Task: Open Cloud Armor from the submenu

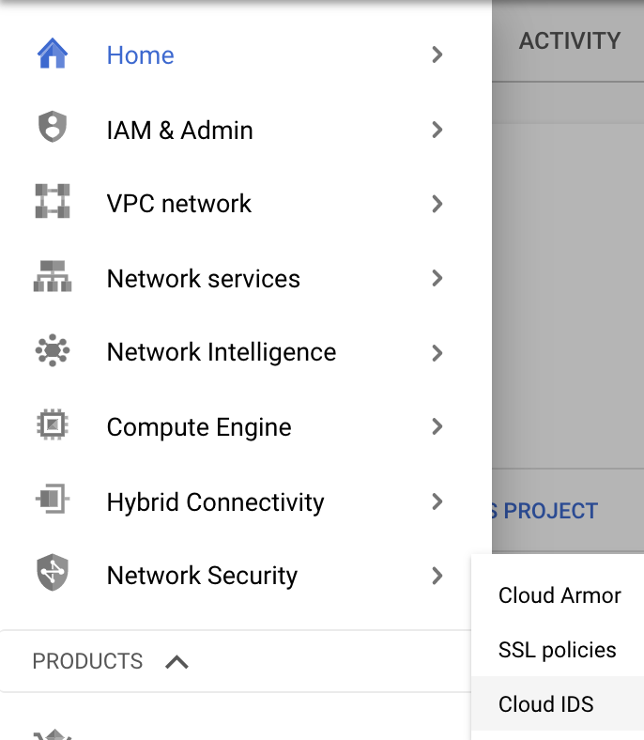Action: click(x=560, y=595)
